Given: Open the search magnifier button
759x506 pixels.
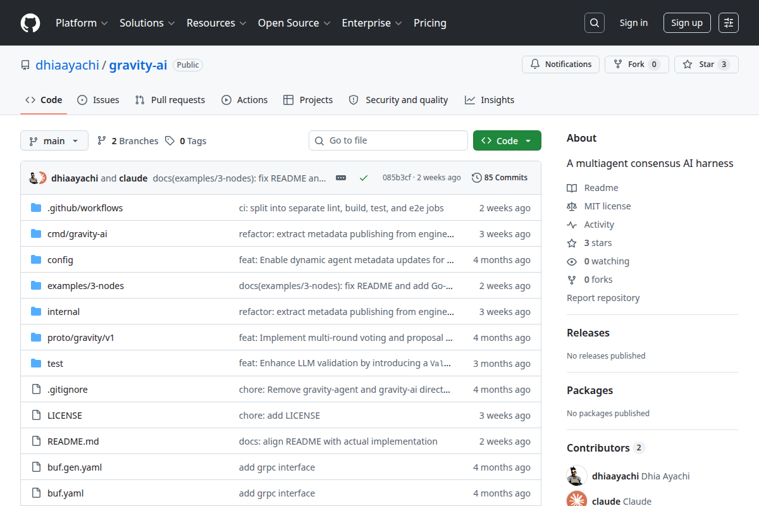Looking at the screenshot, I should click(594, 23).
